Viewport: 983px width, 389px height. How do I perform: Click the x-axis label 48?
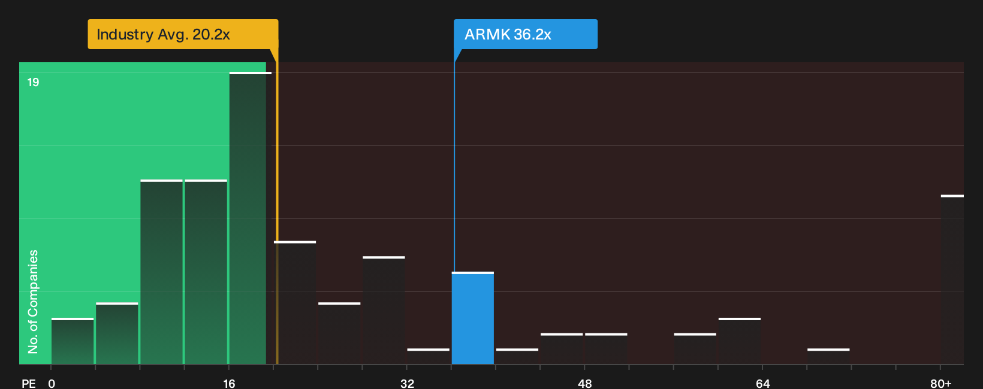pos(585,383)
